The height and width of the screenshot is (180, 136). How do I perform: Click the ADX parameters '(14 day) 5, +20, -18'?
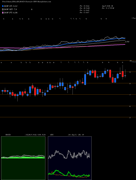[x=76, y=135]
